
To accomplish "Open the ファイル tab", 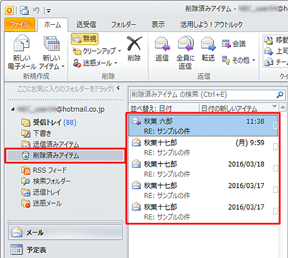I will pyautogui.click(x=20, y=25).
